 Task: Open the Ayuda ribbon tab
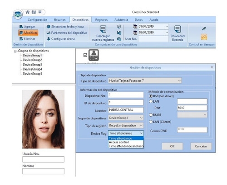(x=154, y=20)
